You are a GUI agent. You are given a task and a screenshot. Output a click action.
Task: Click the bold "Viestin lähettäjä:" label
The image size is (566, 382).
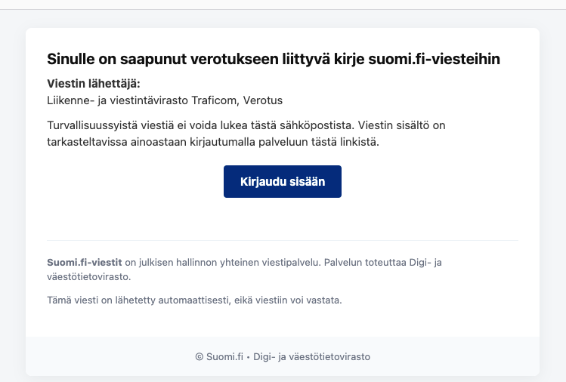coord(94,84)
